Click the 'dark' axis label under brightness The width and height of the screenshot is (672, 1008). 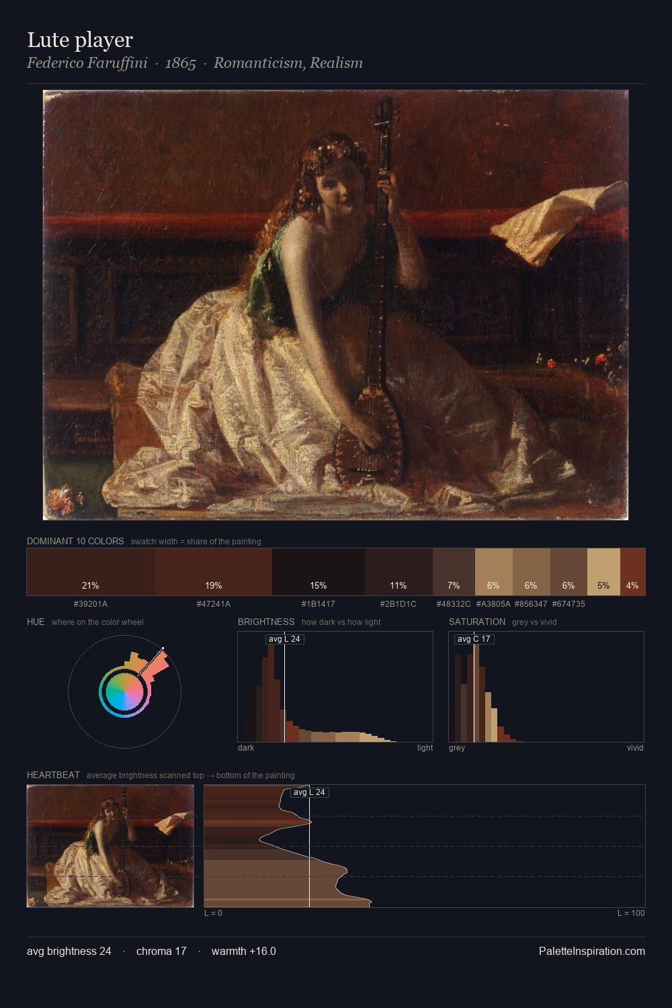coord(246,748)
